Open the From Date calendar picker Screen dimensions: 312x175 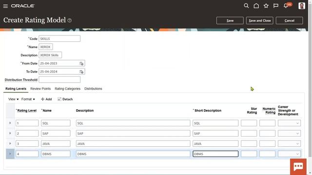point(81,64)
